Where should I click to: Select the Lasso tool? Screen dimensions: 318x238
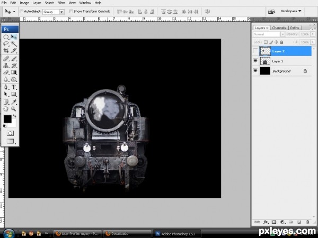pyautogui.click(x=6, y=44)
